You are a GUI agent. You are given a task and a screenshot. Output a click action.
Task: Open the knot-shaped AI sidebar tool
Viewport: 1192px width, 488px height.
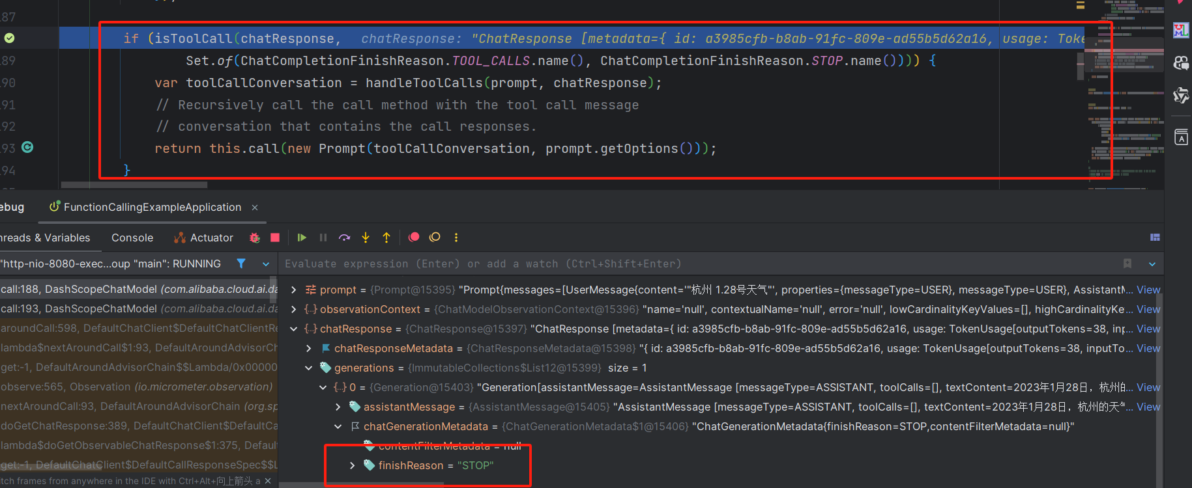point(1181,96)
